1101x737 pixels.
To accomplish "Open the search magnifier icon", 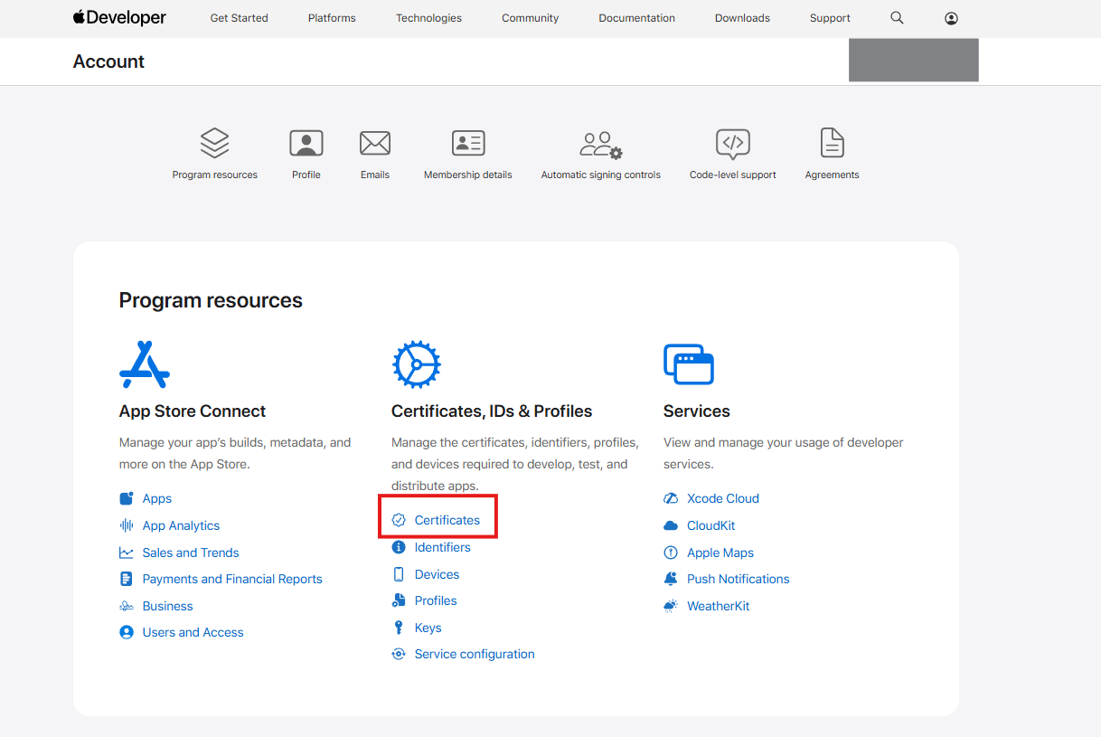I will pyautogui.click(x=897, y=18).
